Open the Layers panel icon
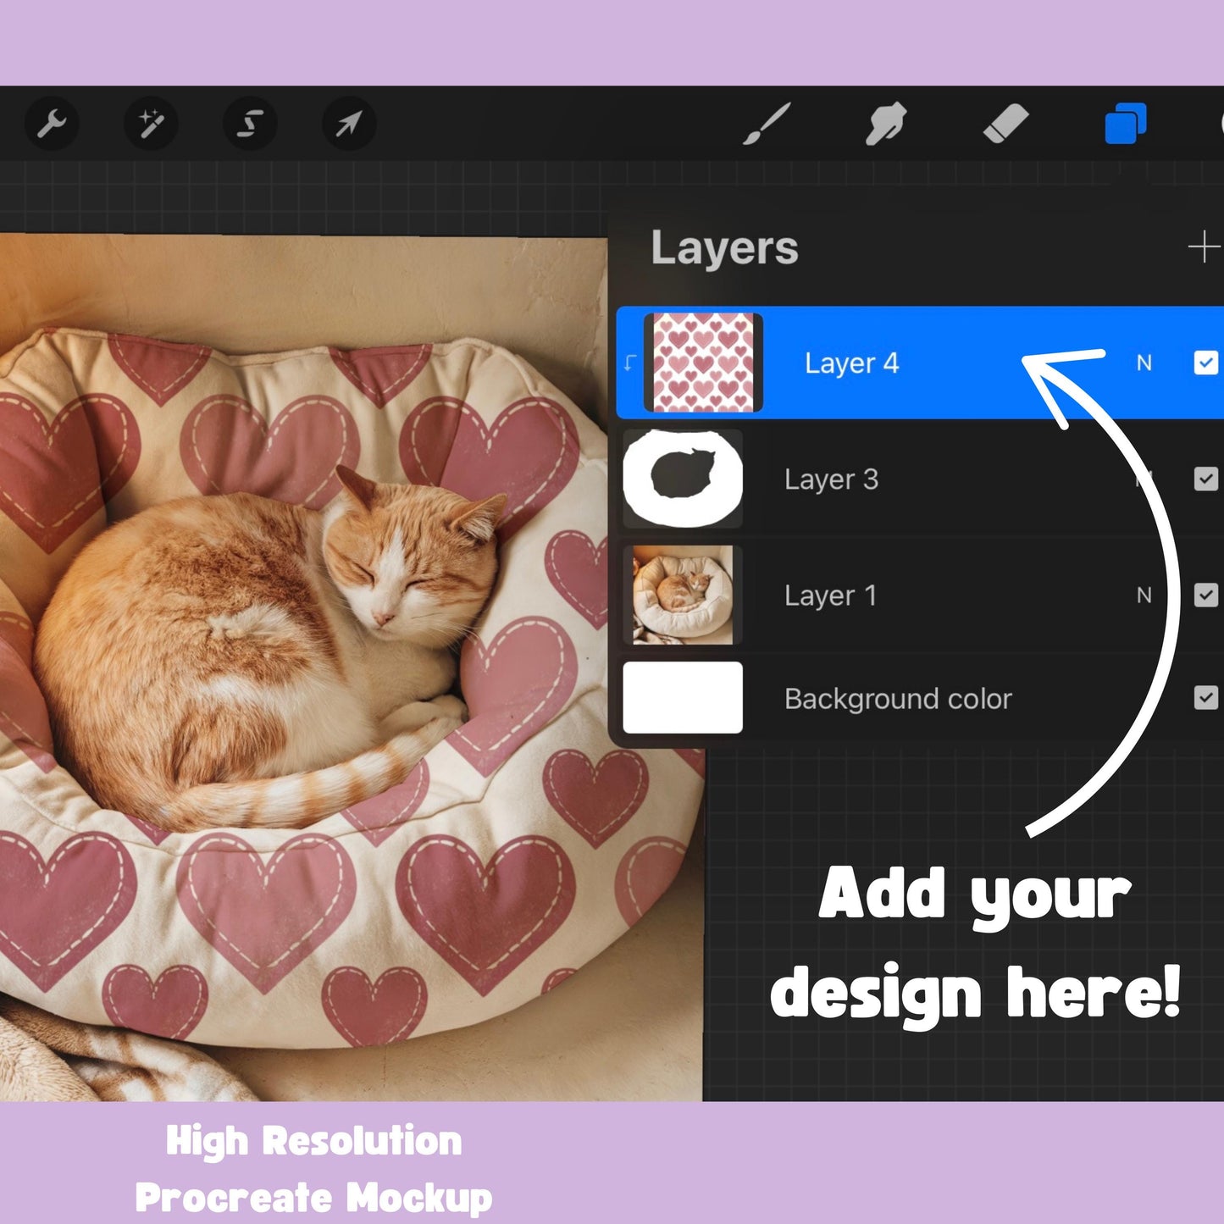Image resolution: width=1224 pixels, height=1224 pixels. click(x=1127, y=121)
